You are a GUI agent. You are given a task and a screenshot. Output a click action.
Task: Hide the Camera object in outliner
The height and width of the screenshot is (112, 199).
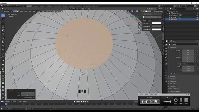(197, 15)
